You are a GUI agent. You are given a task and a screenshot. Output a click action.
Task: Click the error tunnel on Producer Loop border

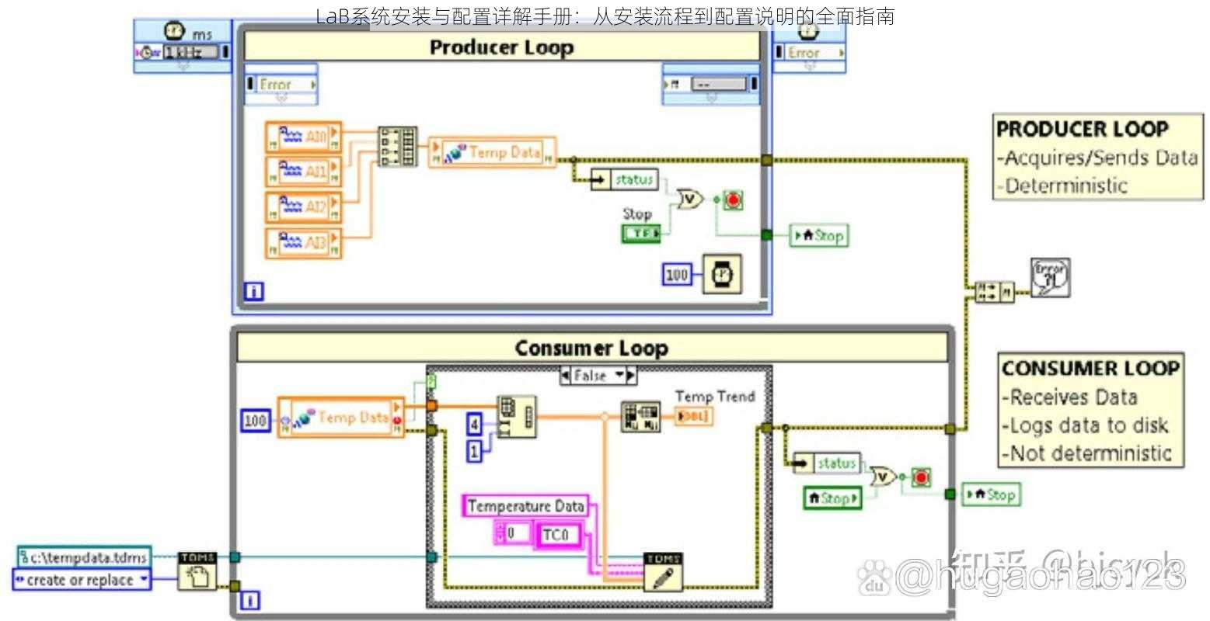[x=767, y=160]
